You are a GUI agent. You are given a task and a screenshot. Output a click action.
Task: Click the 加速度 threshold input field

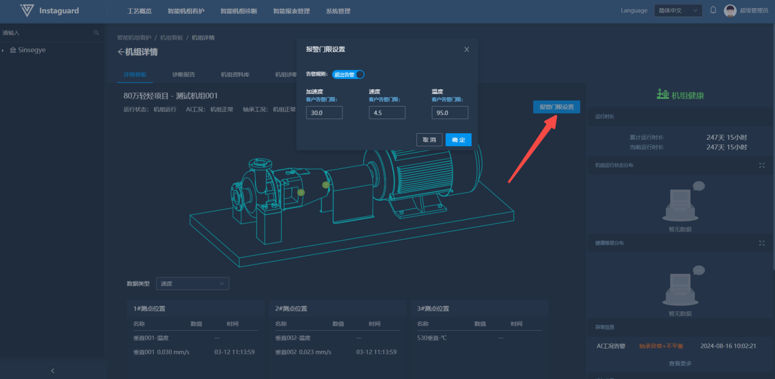coord(324,113)
